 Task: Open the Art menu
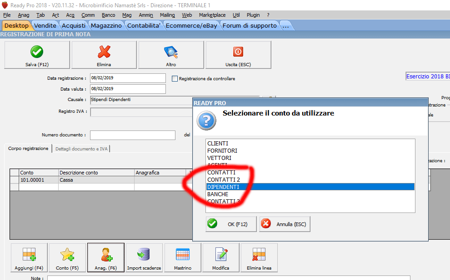click(x=55, y=15)
